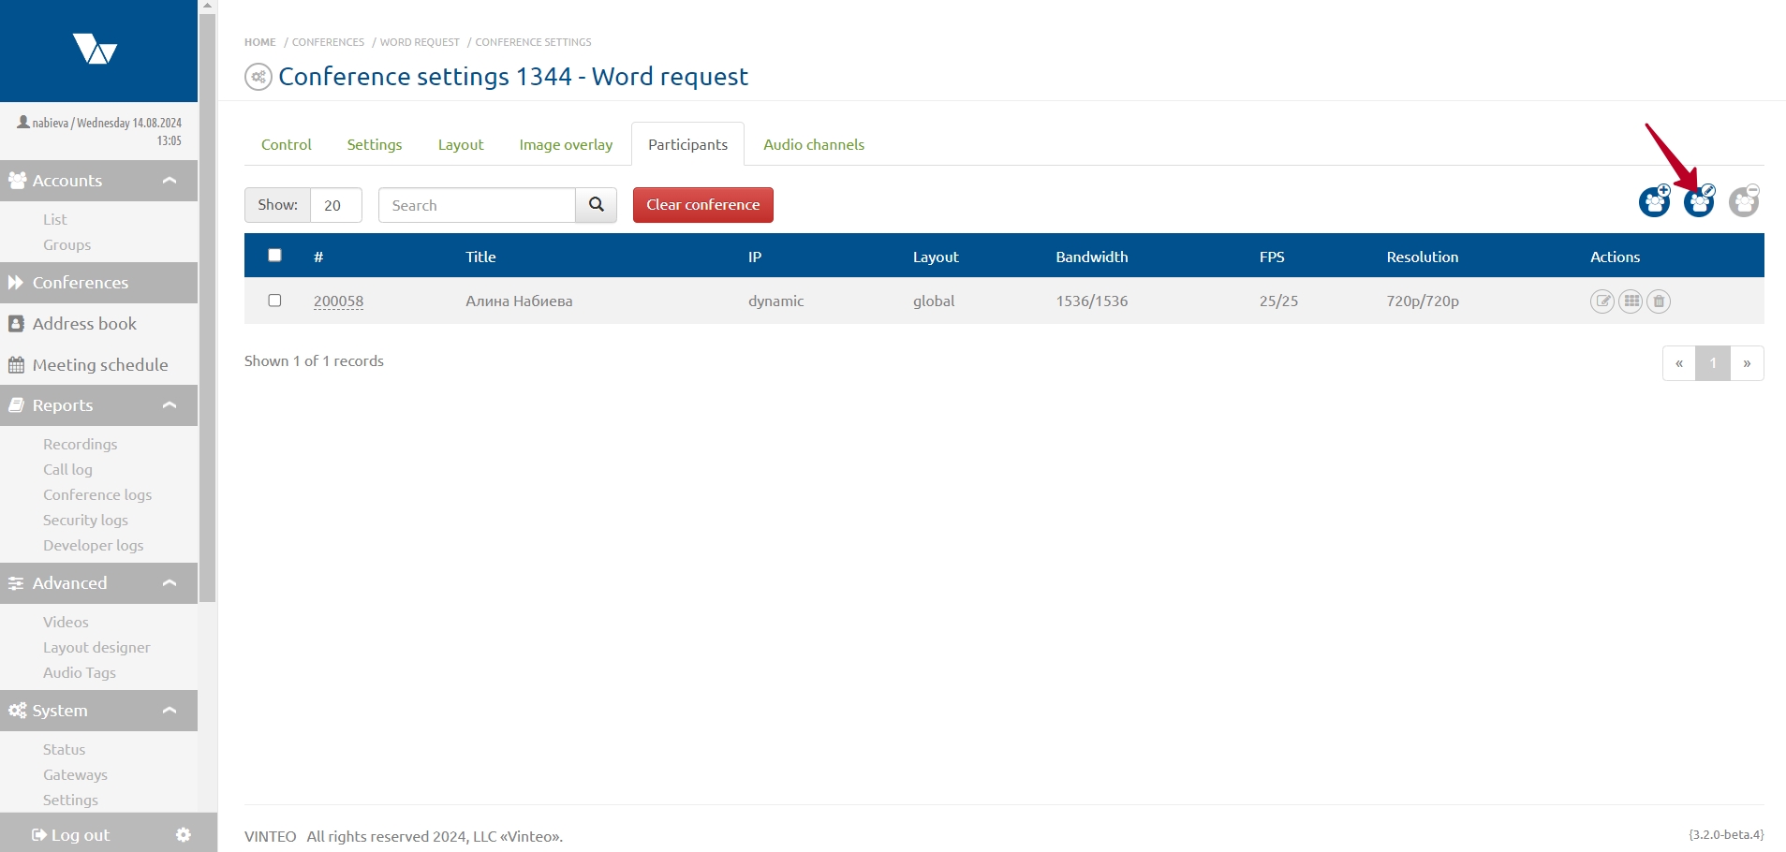Viewport: 1786px width, 852px height.
Task: Click the HOME breadcrumb link
Action: pyautogui.click(x=260, y=42)
